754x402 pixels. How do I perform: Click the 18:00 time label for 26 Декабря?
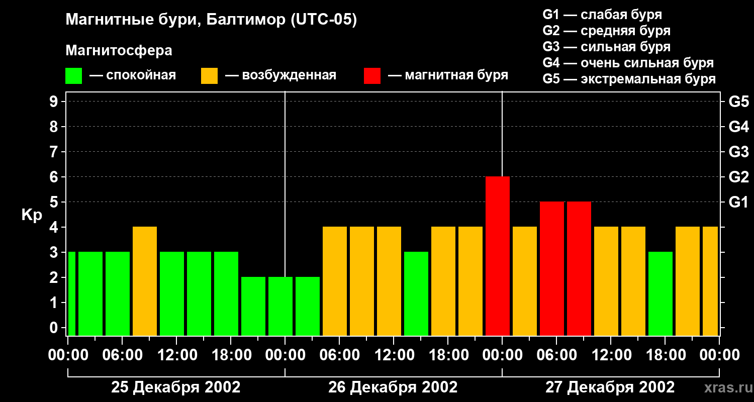click(x=448, y=355)
